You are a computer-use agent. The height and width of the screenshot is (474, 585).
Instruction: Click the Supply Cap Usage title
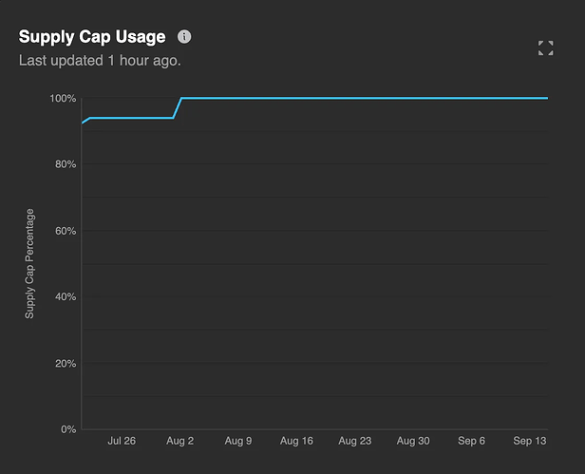pyautogui.click(x=92, y=37)
